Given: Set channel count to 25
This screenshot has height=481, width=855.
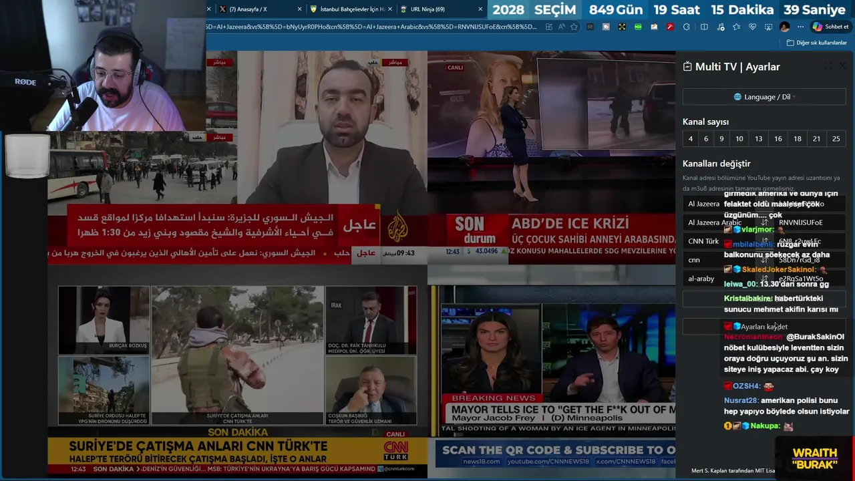Looking at the screenshot, I should [x=836, y=139].
